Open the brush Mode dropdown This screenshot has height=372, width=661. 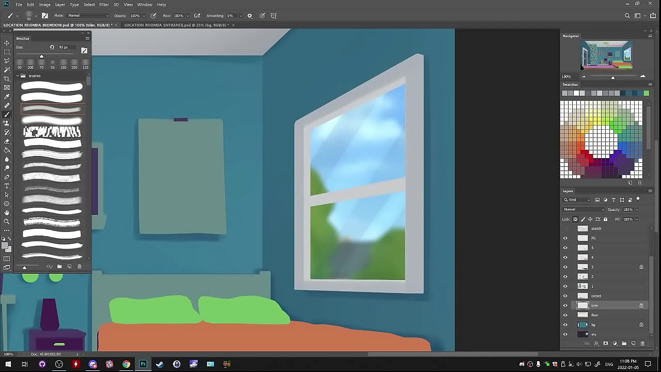(88, 16)
